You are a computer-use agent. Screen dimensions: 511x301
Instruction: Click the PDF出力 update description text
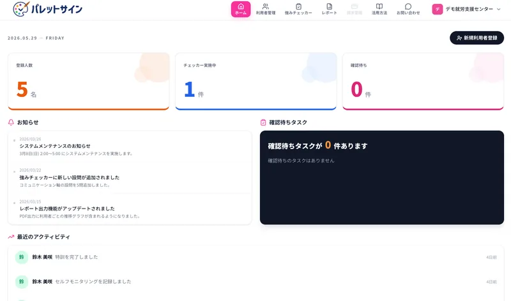pos(80,216)
